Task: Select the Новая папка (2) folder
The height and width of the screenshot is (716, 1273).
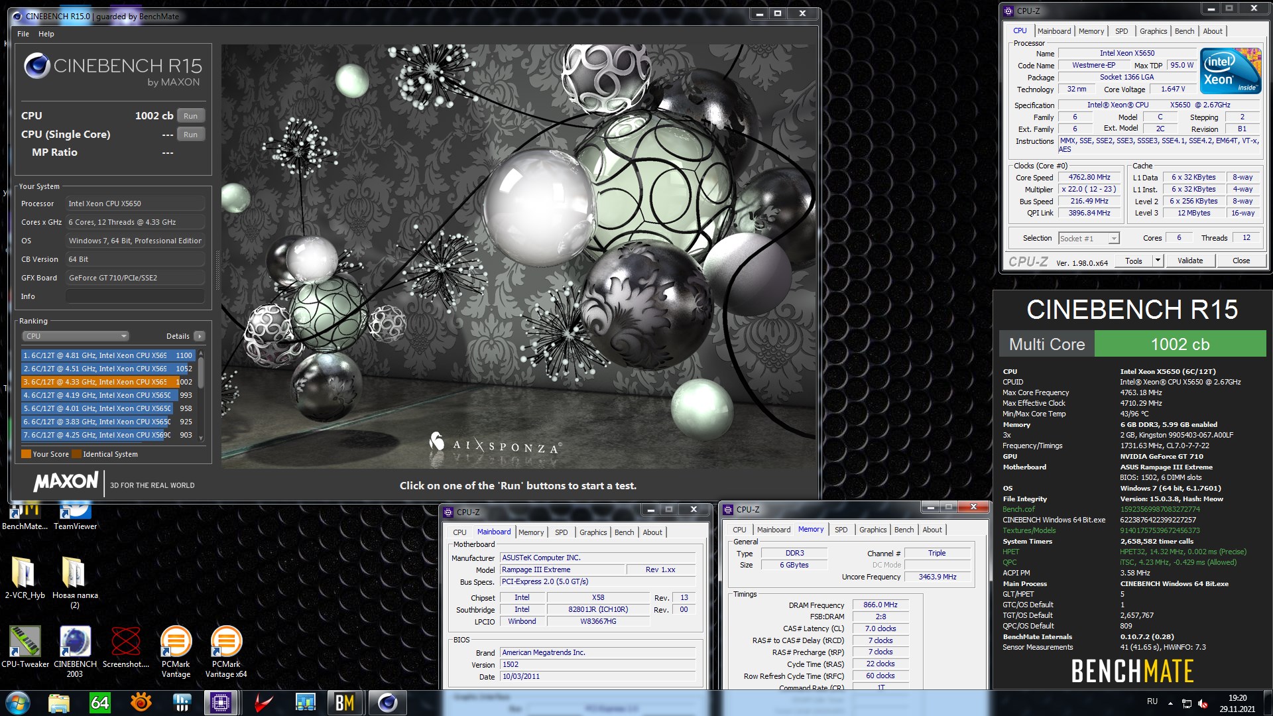Action: 75,582
